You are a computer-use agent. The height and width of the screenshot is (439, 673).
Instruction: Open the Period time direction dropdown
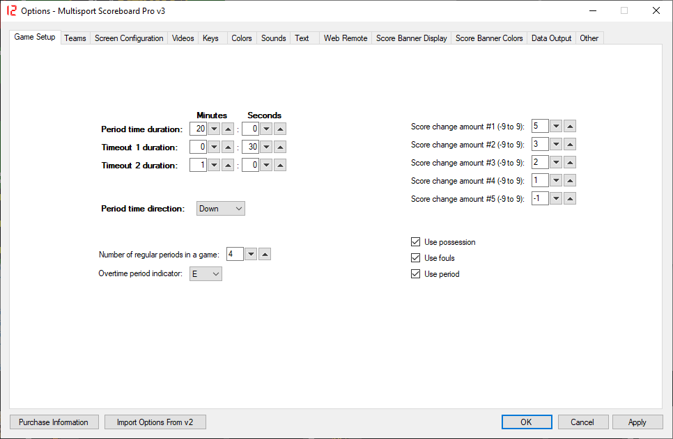pos(220,209)
